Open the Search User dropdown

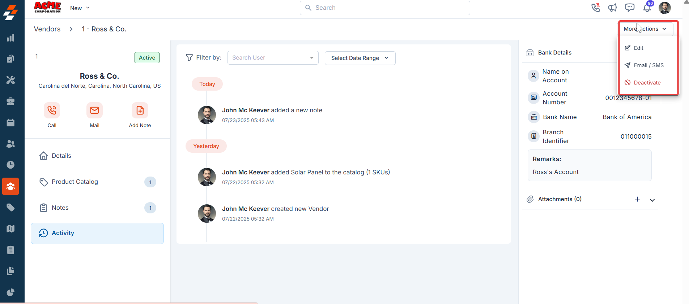pos(273,58)
